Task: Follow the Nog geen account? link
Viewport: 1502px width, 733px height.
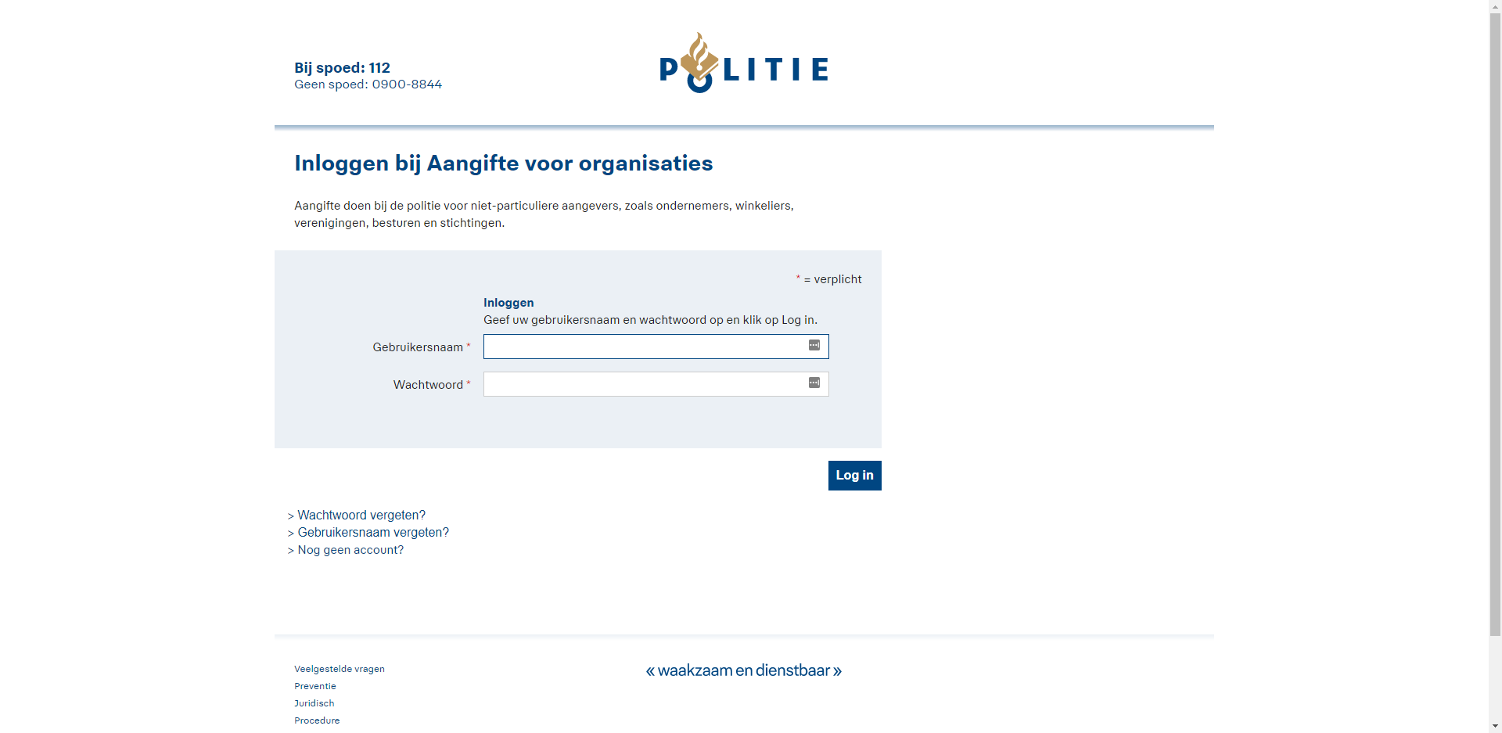Action: (350, 550)
